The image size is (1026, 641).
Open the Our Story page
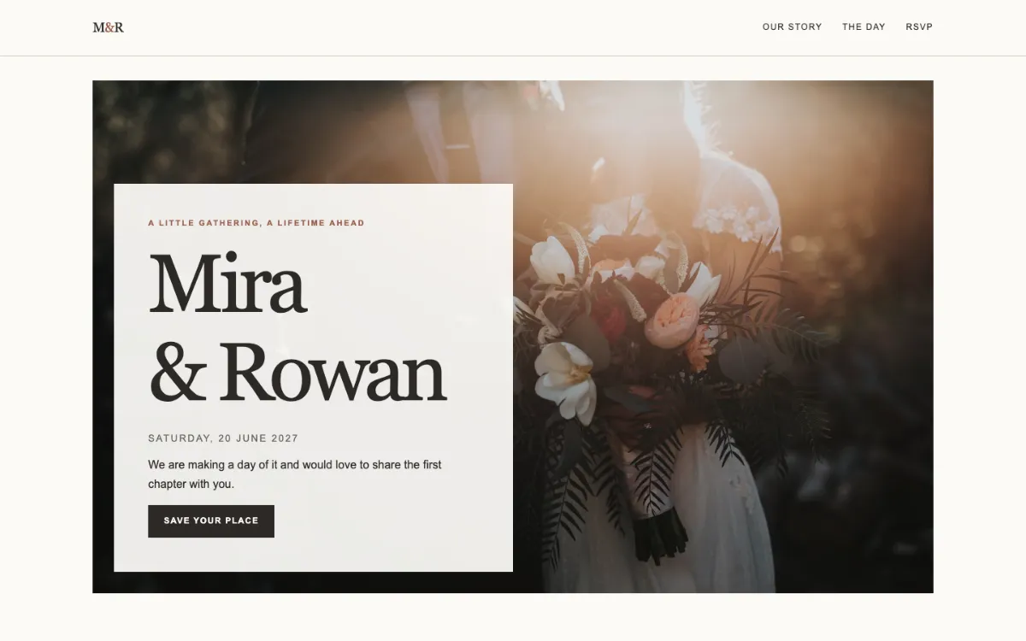tap(792, 27)
